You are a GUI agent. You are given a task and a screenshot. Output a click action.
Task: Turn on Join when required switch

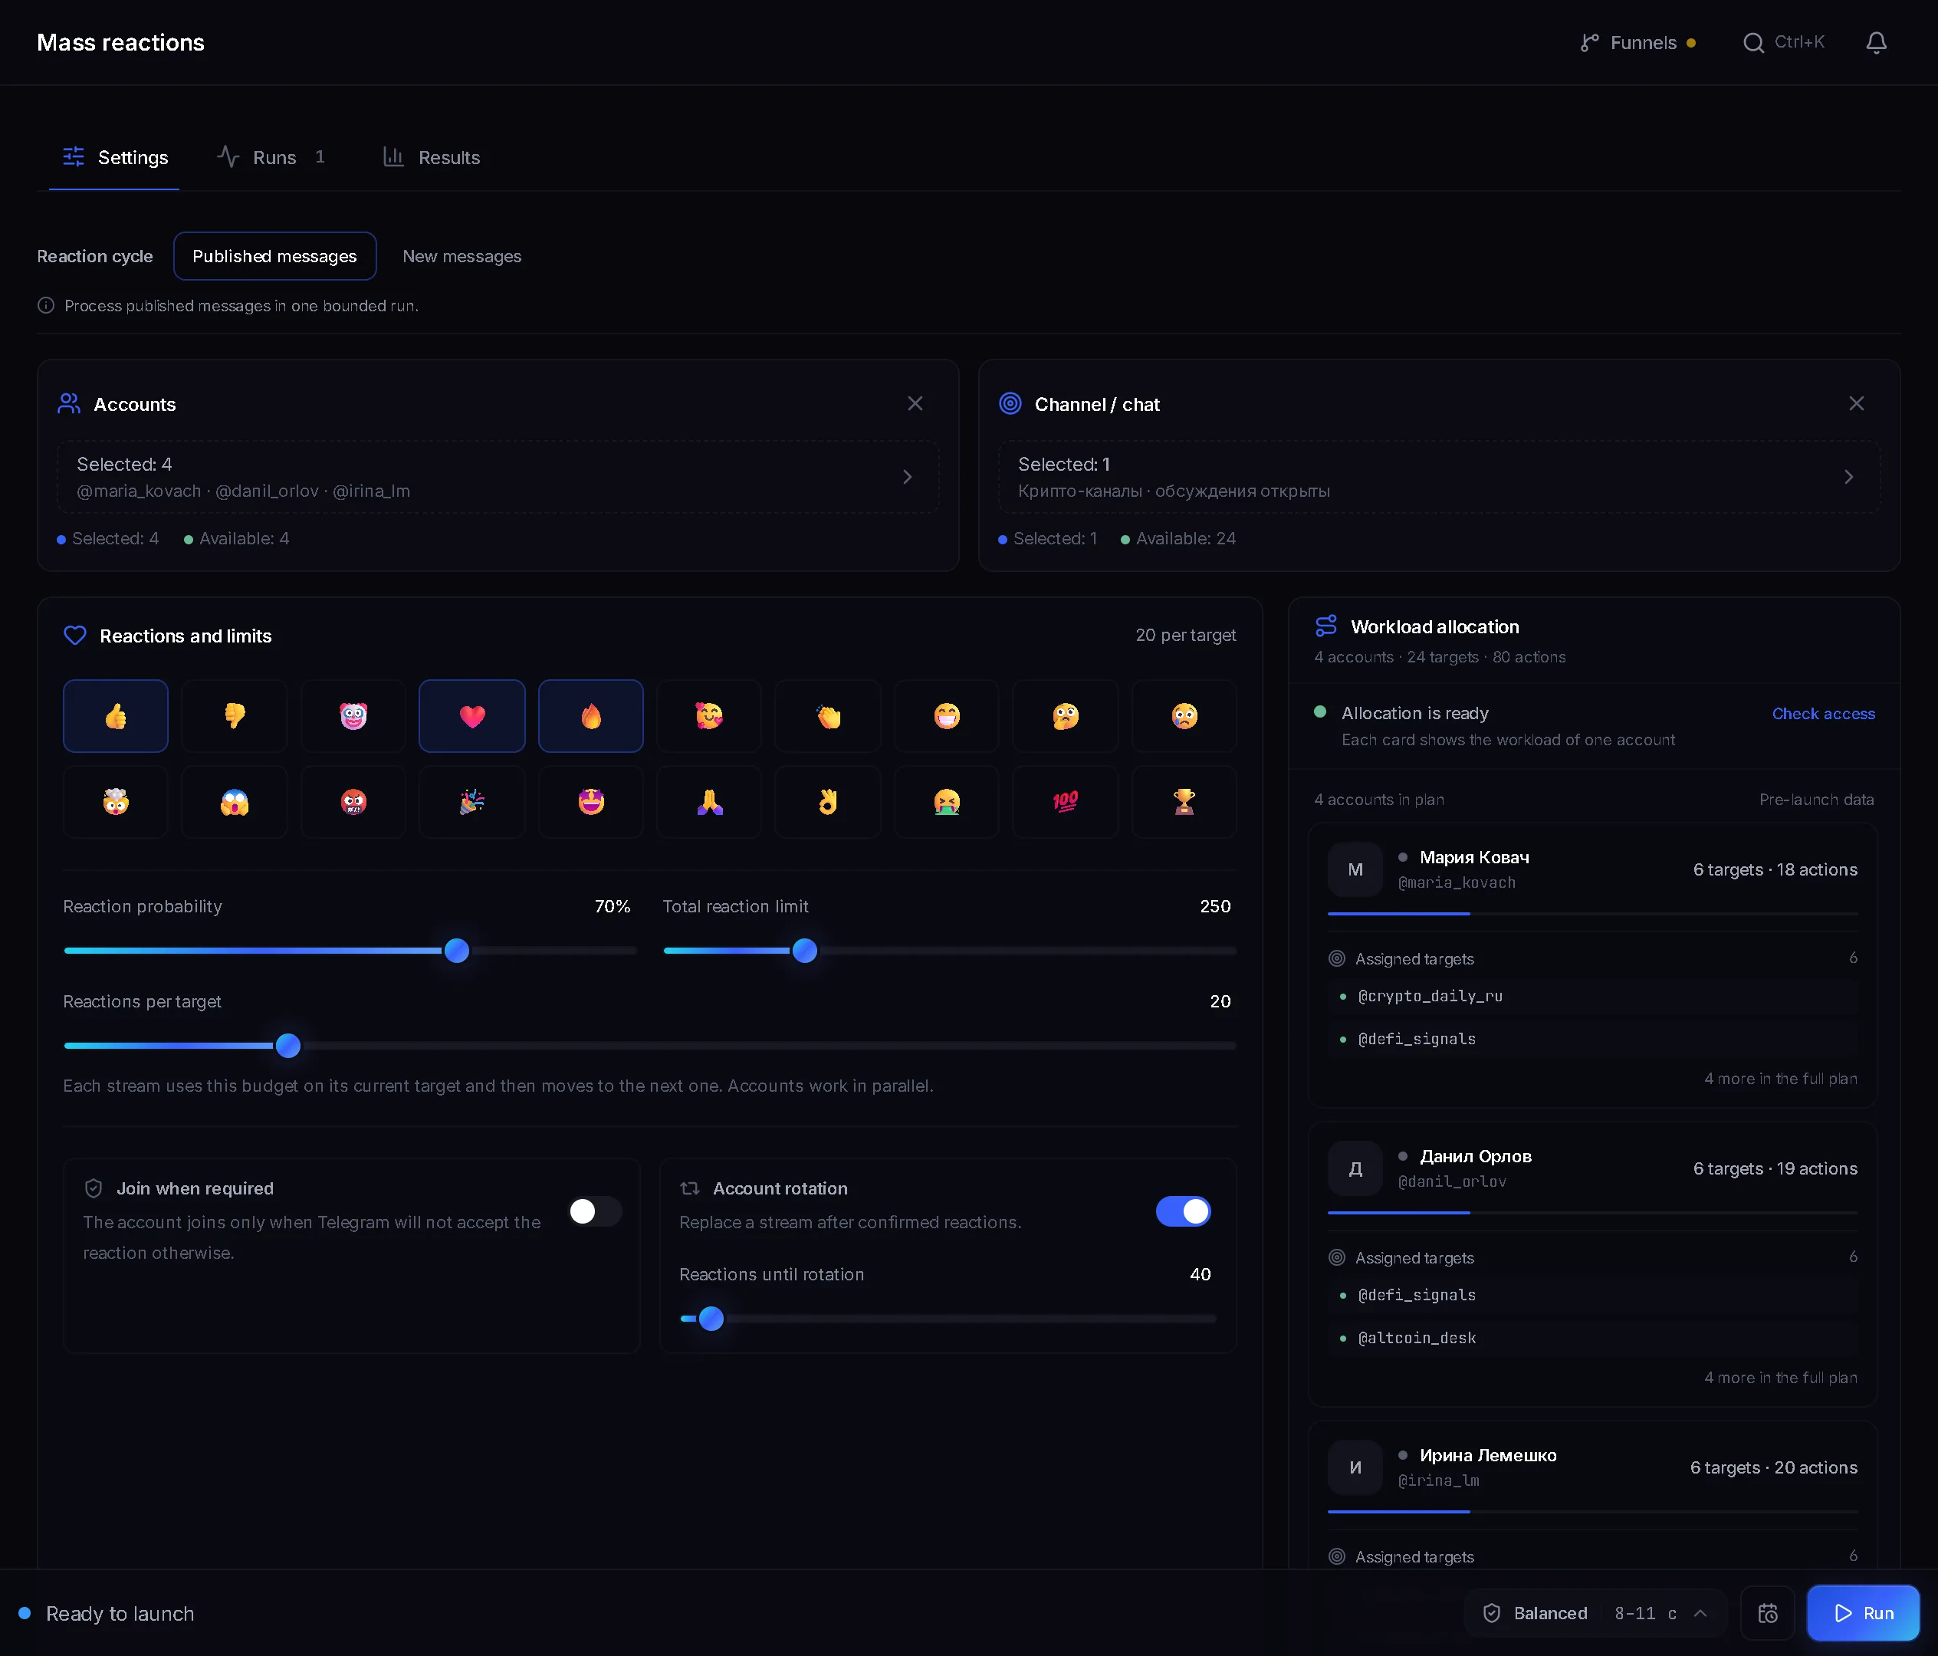tap(595, 1211)
